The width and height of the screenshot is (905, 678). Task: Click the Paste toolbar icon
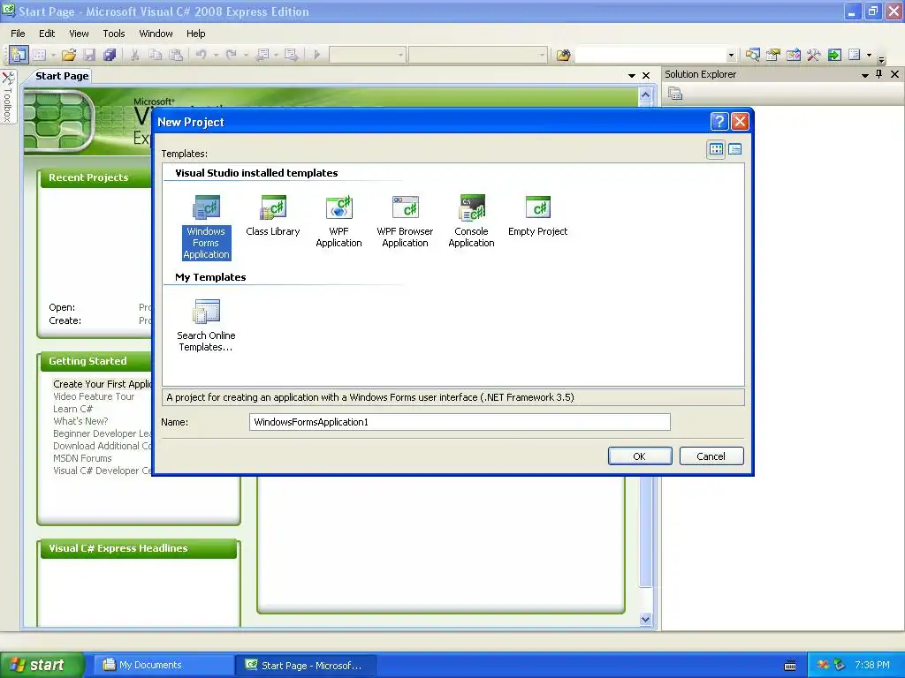click(x=176, y=55)
